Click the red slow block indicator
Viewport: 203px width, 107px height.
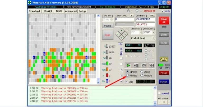click(x=107, y=75)
